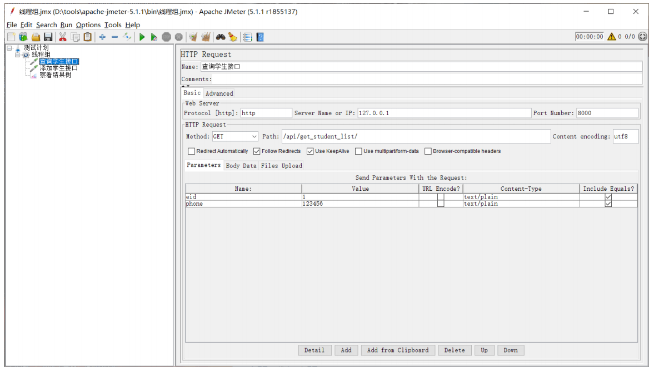Open the Help question mark icon
Screen dimensions: 654x371
tap(260, 37)
